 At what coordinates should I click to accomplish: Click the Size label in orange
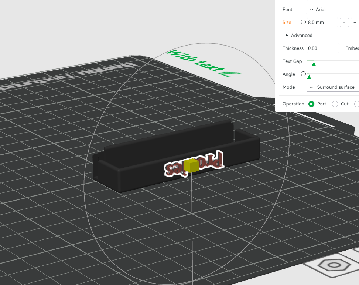(287, 22)
